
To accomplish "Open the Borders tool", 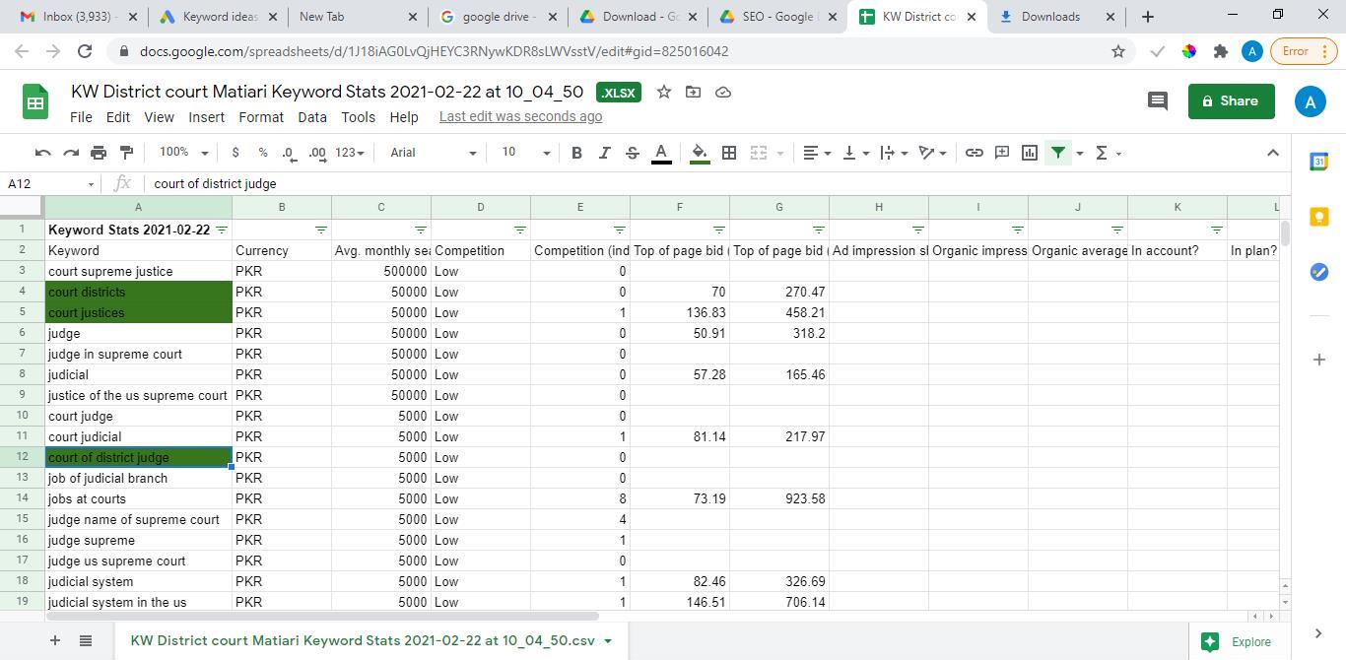I will point(729,153).
